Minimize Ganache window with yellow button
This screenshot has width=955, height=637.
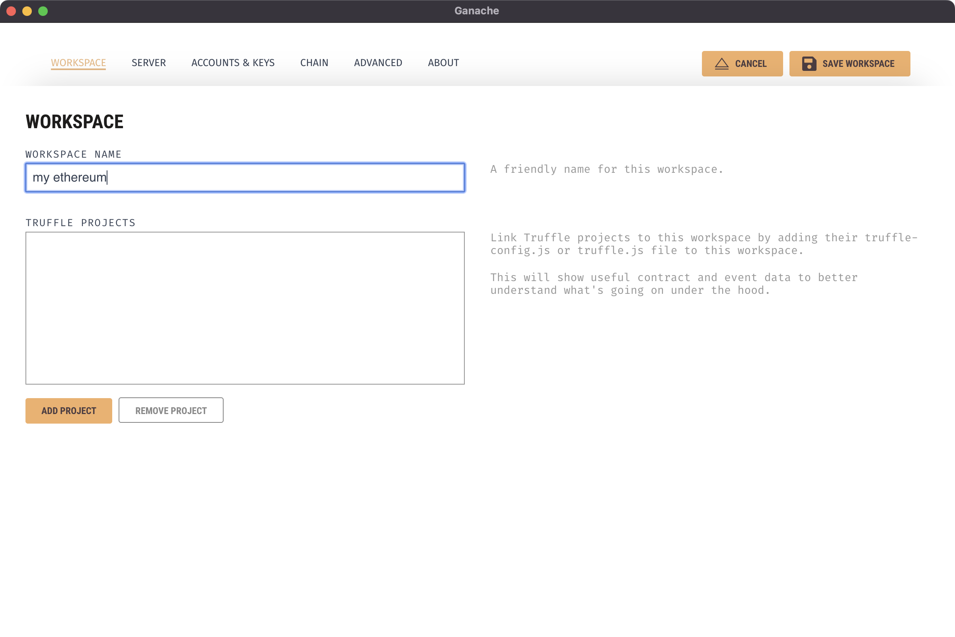pyautogui.click(x=27, y=11)
